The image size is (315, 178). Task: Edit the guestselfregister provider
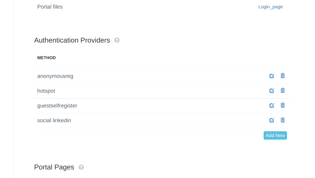click(272, 105)
